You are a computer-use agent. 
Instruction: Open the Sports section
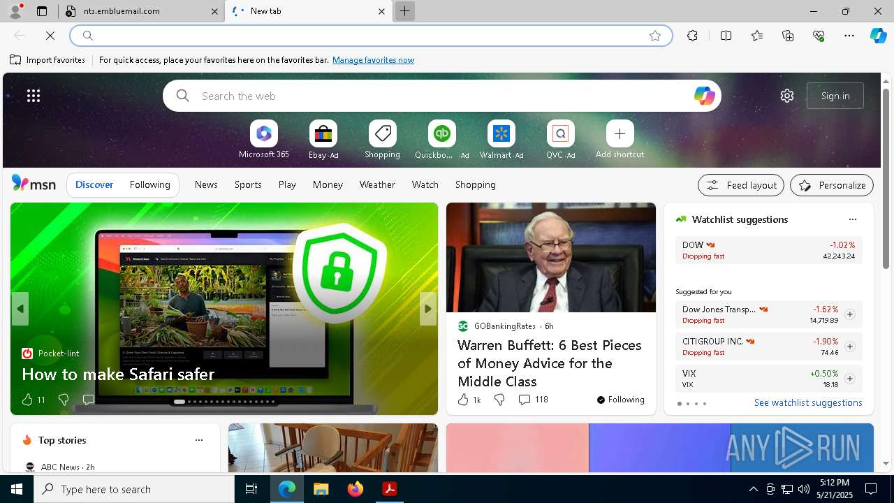tap(248, 184)
